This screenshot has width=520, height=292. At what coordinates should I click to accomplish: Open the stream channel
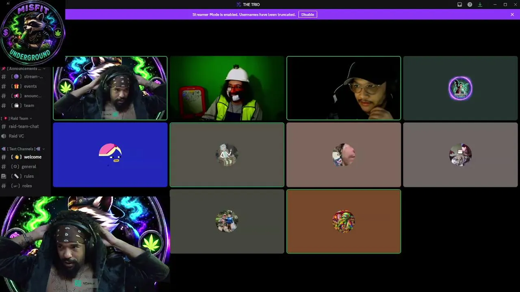(x=26, y=77)
